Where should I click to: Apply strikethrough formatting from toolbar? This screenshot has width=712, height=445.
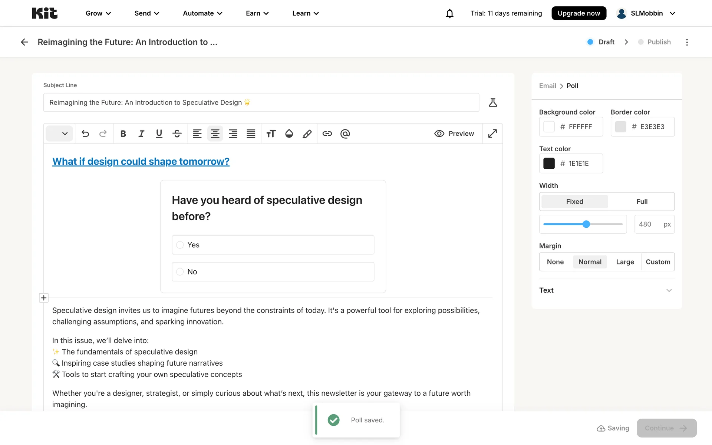pyautogui.click(x=177, y=133)
